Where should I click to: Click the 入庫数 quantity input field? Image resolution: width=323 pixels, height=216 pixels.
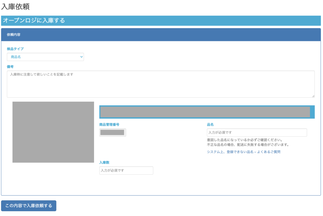126,170
